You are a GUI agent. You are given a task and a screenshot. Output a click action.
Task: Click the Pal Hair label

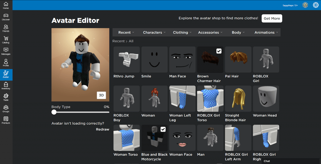[232, 76]
